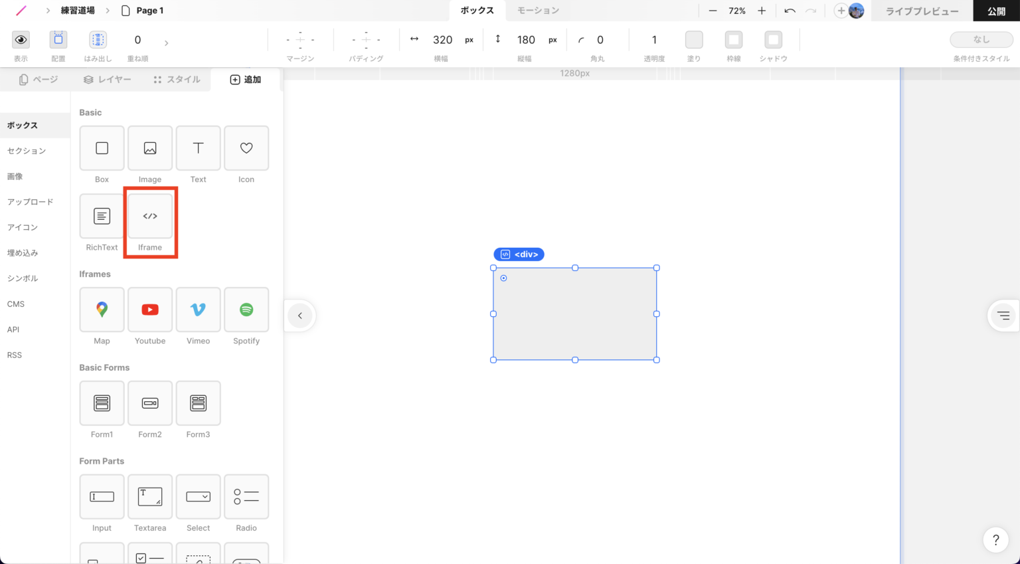Add a Radio button form part
1020x564 pixels.
pyautogui.click(x=246, y=497)
